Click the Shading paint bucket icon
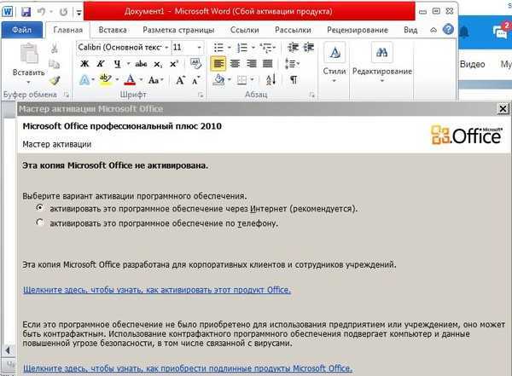 tap(218, 79)
